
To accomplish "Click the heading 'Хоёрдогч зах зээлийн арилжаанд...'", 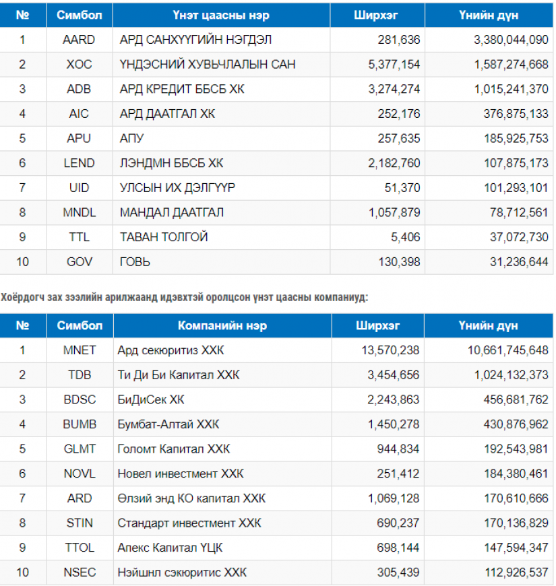I will (185, 298).
